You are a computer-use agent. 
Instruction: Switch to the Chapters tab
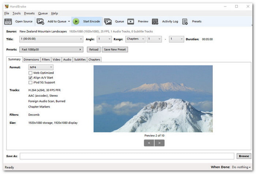[94, 59]
